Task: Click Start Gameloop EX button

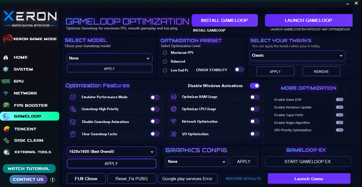Action: click(x=308, y=161)
